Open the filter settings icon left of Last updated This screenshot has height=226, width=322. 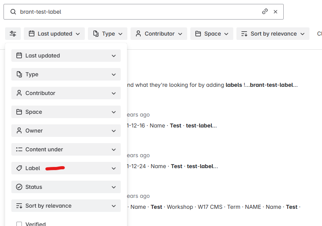pyautogui.click(x=13, y=34)
